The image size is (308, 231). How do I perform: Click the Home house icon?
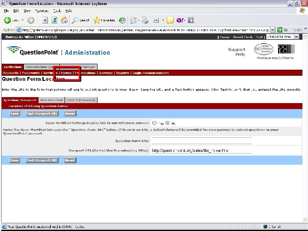click(x=64, y=20)
